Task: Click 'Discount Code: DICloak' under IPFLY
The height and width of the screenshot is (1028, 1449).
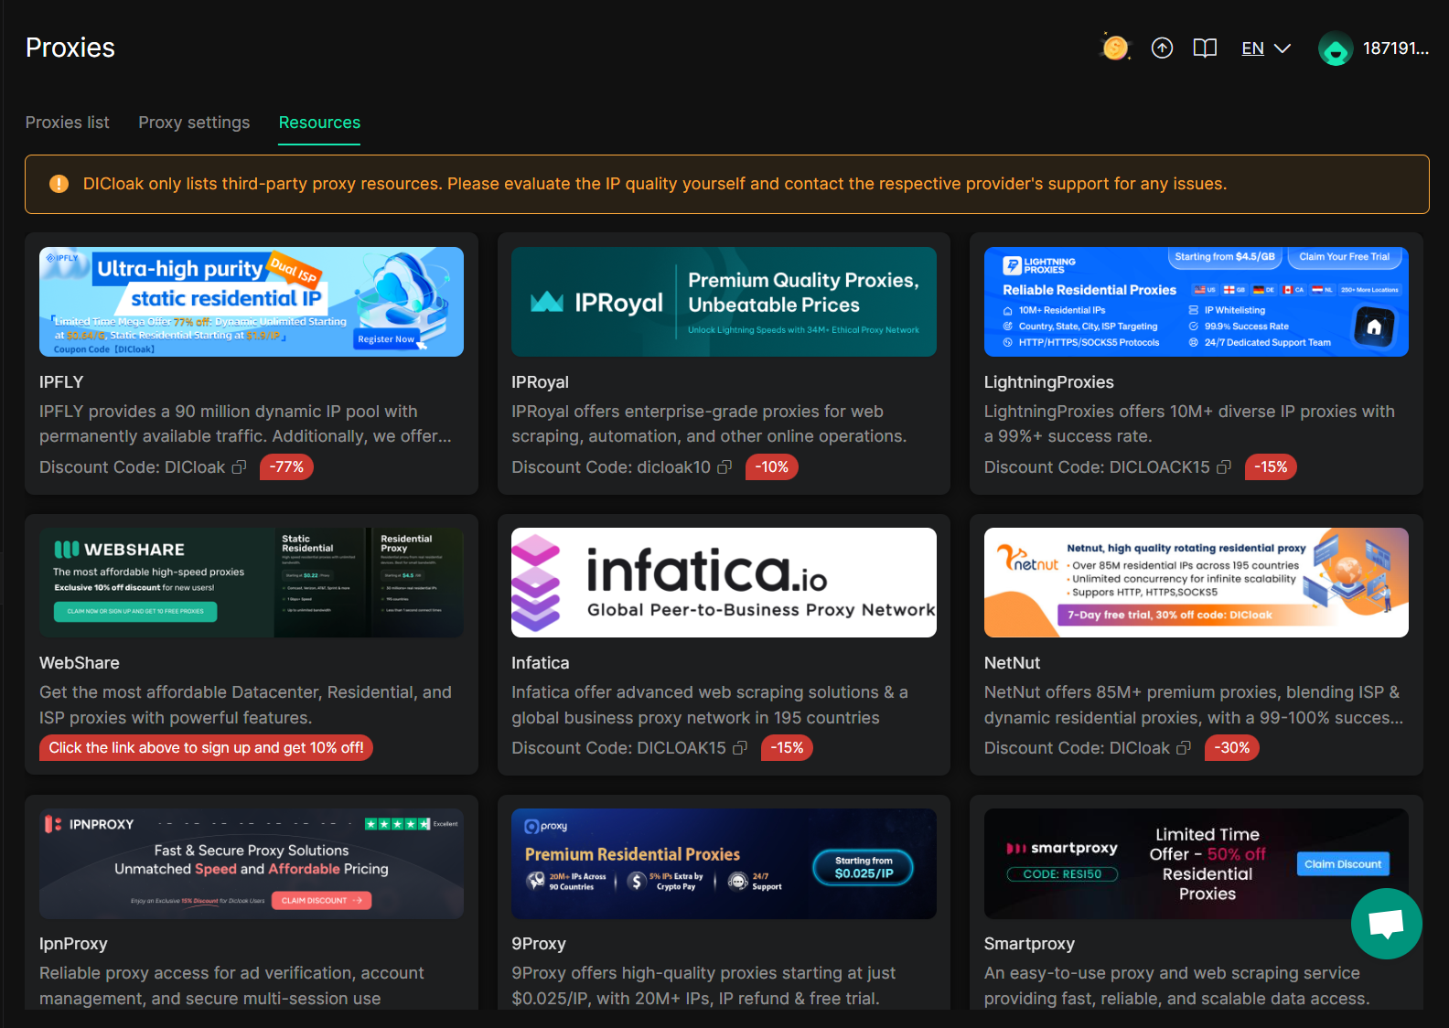Action: click(132, 467)
